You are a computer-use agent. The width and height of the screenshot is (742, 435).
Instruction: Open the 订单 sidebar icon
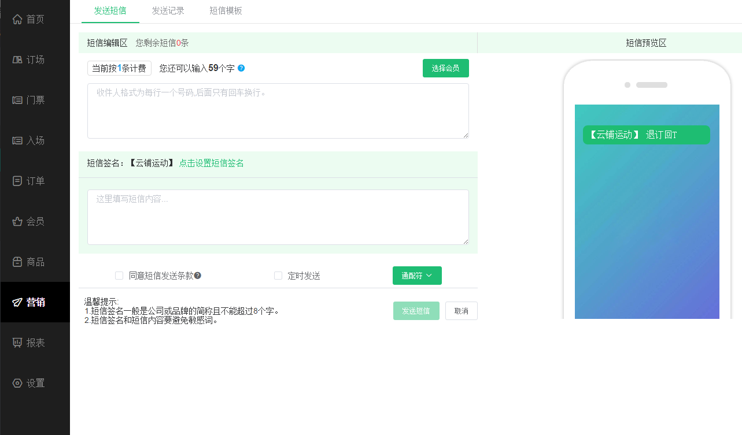tap(17, 180)
